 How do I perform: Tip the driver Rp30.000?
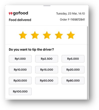[20, 81]
